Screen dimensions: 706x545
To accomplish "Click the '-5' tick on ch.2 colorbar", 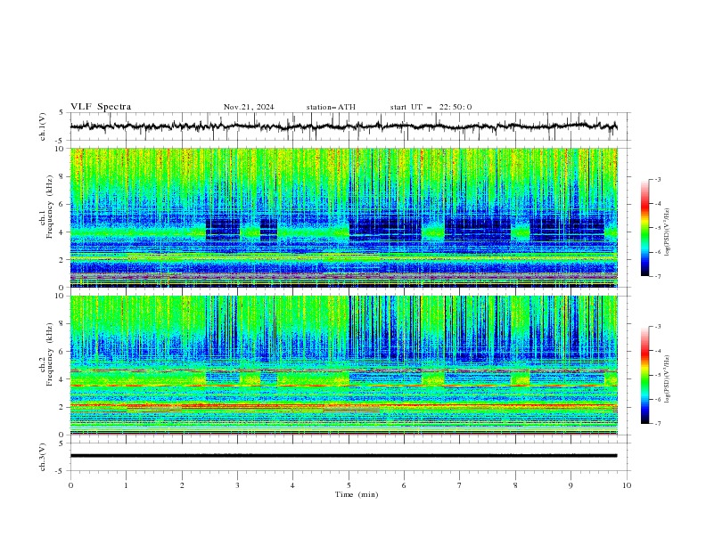I will 657,375.
